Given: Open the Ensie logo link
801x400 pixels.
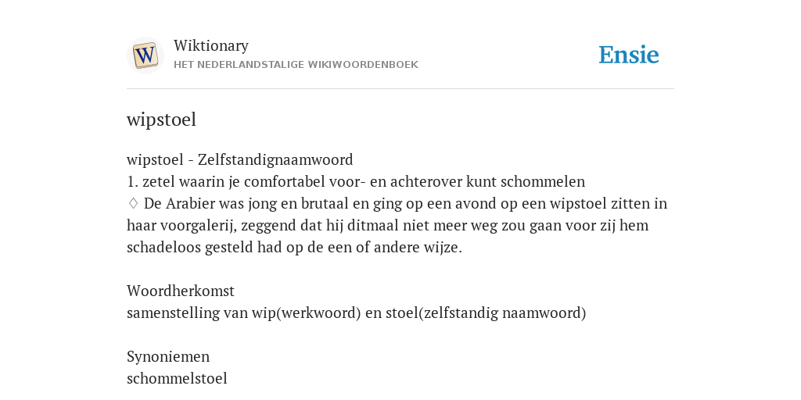Looking at the screenshot, I should coord(629,55).
